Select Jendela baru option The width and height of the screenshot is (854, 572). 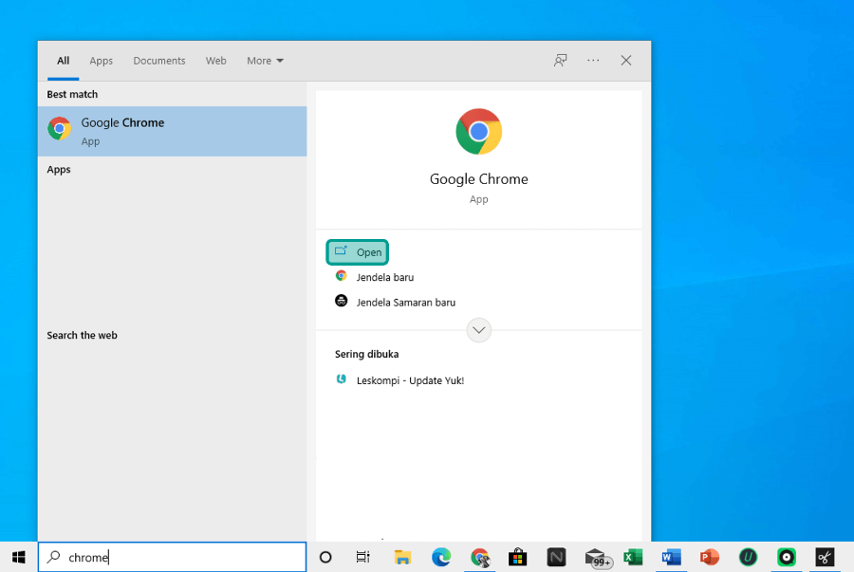coord(375,277)
